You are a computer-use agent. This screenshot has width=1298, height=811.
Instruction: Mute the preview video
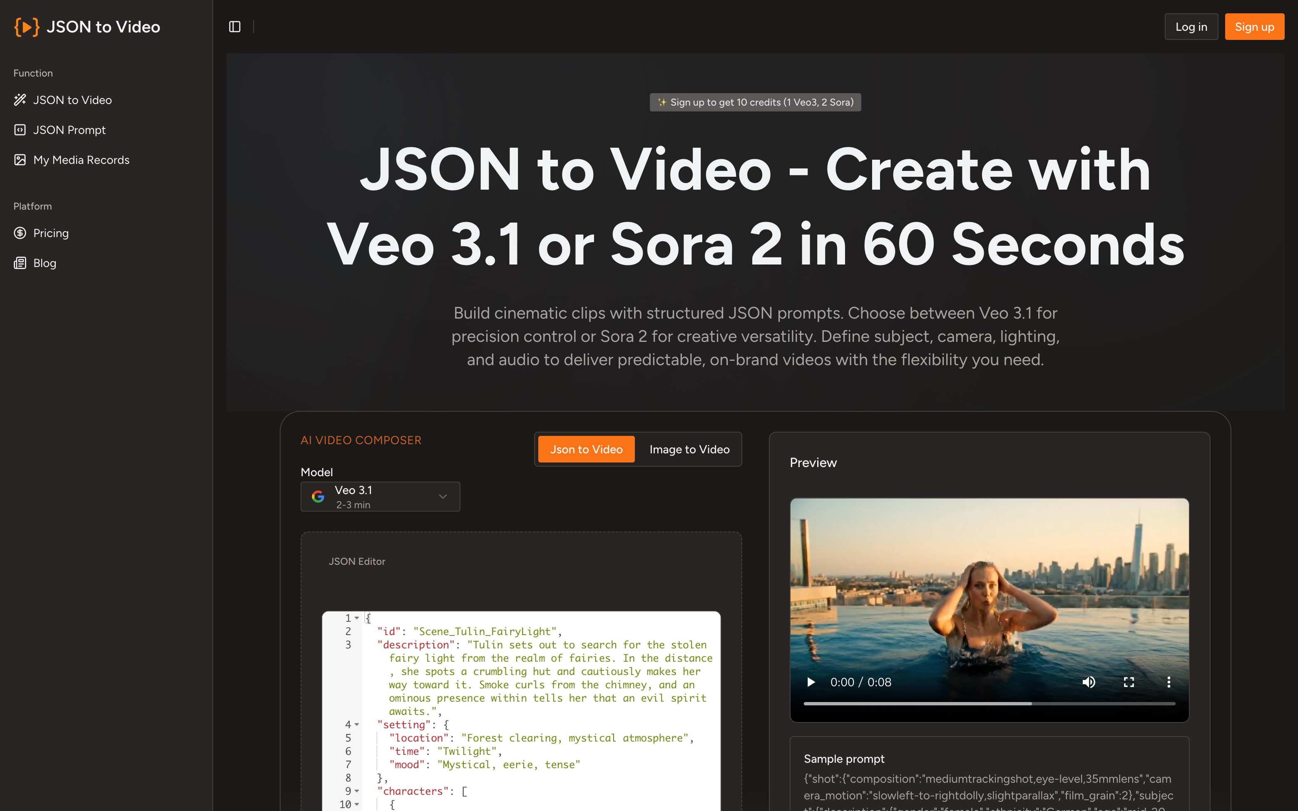[x=1089, y=682]
